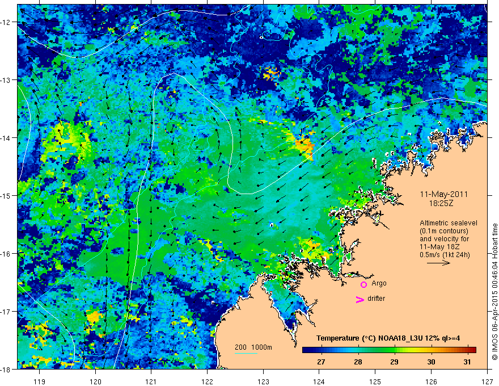Click the '11-May 18Z' caption line
Image resolution: width=499 pixels, height=386 pixels.
pyautogui.click(x=439, y=246)
